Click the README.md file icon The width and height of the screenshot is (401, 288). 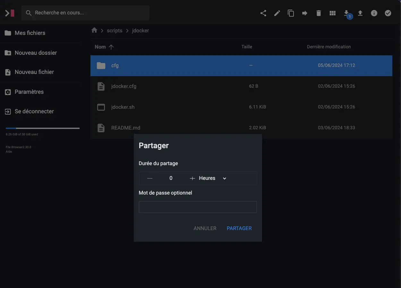coord(101,128)
